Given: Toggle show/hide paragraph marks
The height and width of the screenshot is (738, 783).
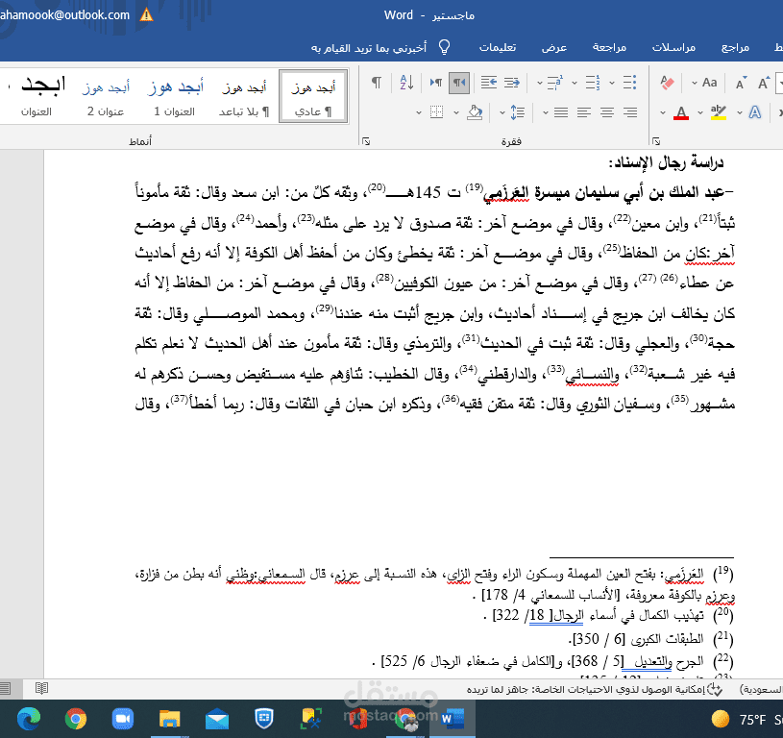Looking at the screenshot, I should coord(377,83).
